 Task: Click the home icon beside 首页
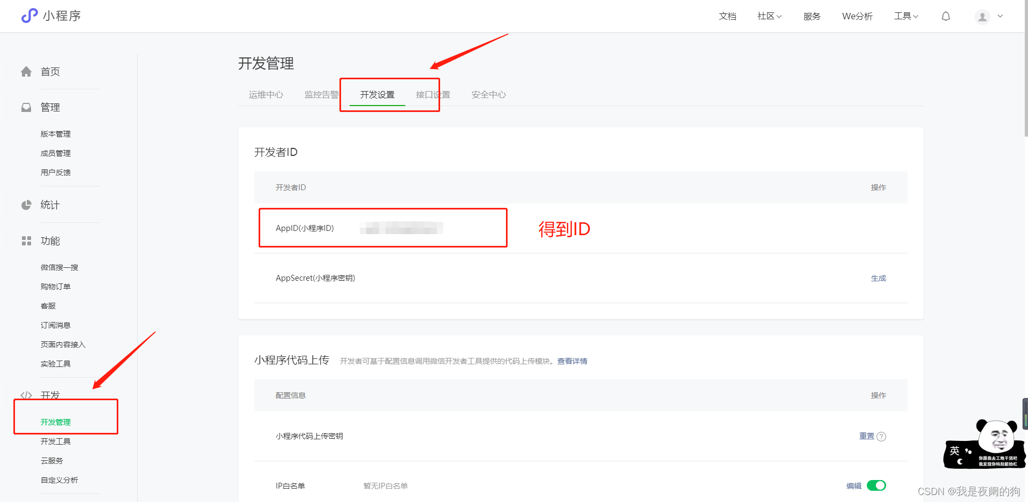tap(26, 72)
